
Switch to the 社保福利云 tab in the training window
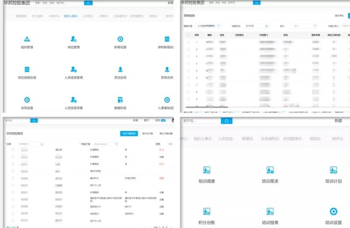coord(270,138)
